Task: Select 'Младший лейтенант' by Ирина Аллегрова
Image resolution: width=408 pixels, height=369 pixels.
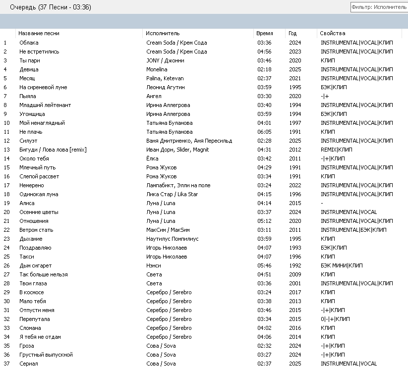Action: tap(45, 105)
